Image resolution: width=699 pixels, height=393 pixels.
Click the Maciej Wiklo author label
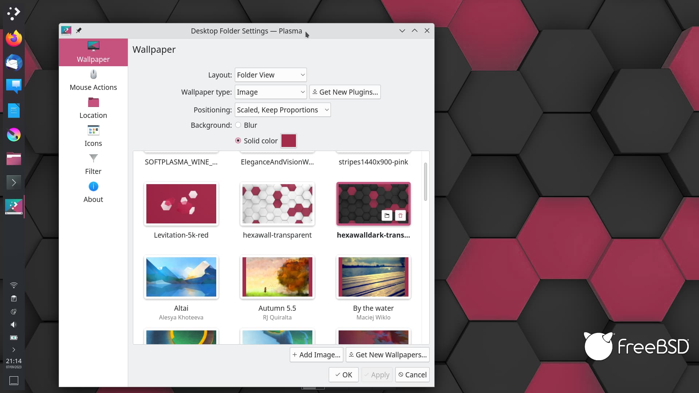click(374, 317)
